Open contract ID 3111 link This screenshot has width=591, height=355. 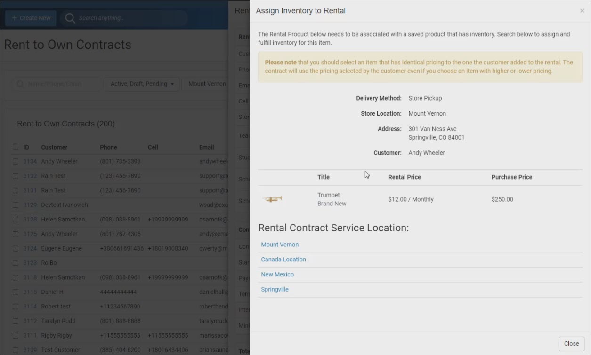[30, 336]
